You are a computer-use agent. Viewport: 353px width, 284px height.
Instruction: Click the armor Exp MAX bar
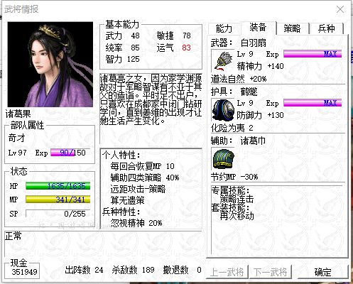pos(313,103)
